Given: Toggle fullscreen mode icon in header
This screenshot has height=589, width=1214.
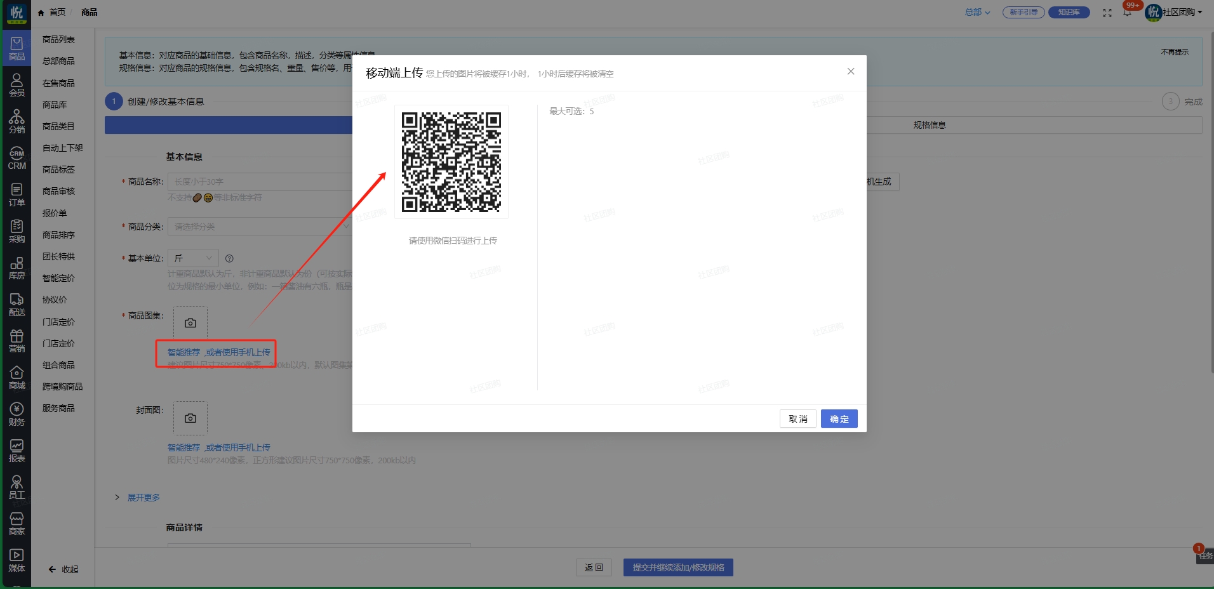Looking at the screenshot, I should (x=1107, y=13).
